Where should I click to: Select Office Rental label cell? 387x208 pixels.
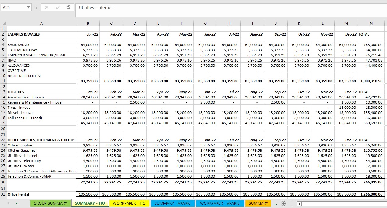(x=41, y=194)
